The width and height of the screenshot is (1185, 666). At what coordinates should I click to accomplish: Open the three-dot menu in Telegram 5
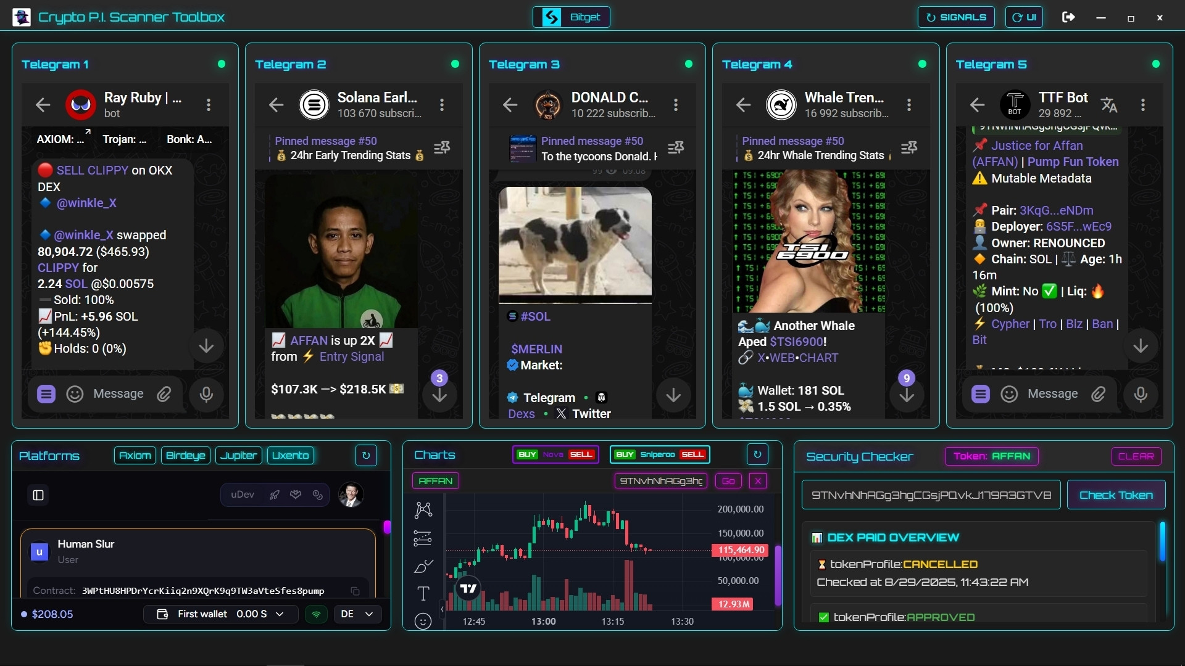1143,105
